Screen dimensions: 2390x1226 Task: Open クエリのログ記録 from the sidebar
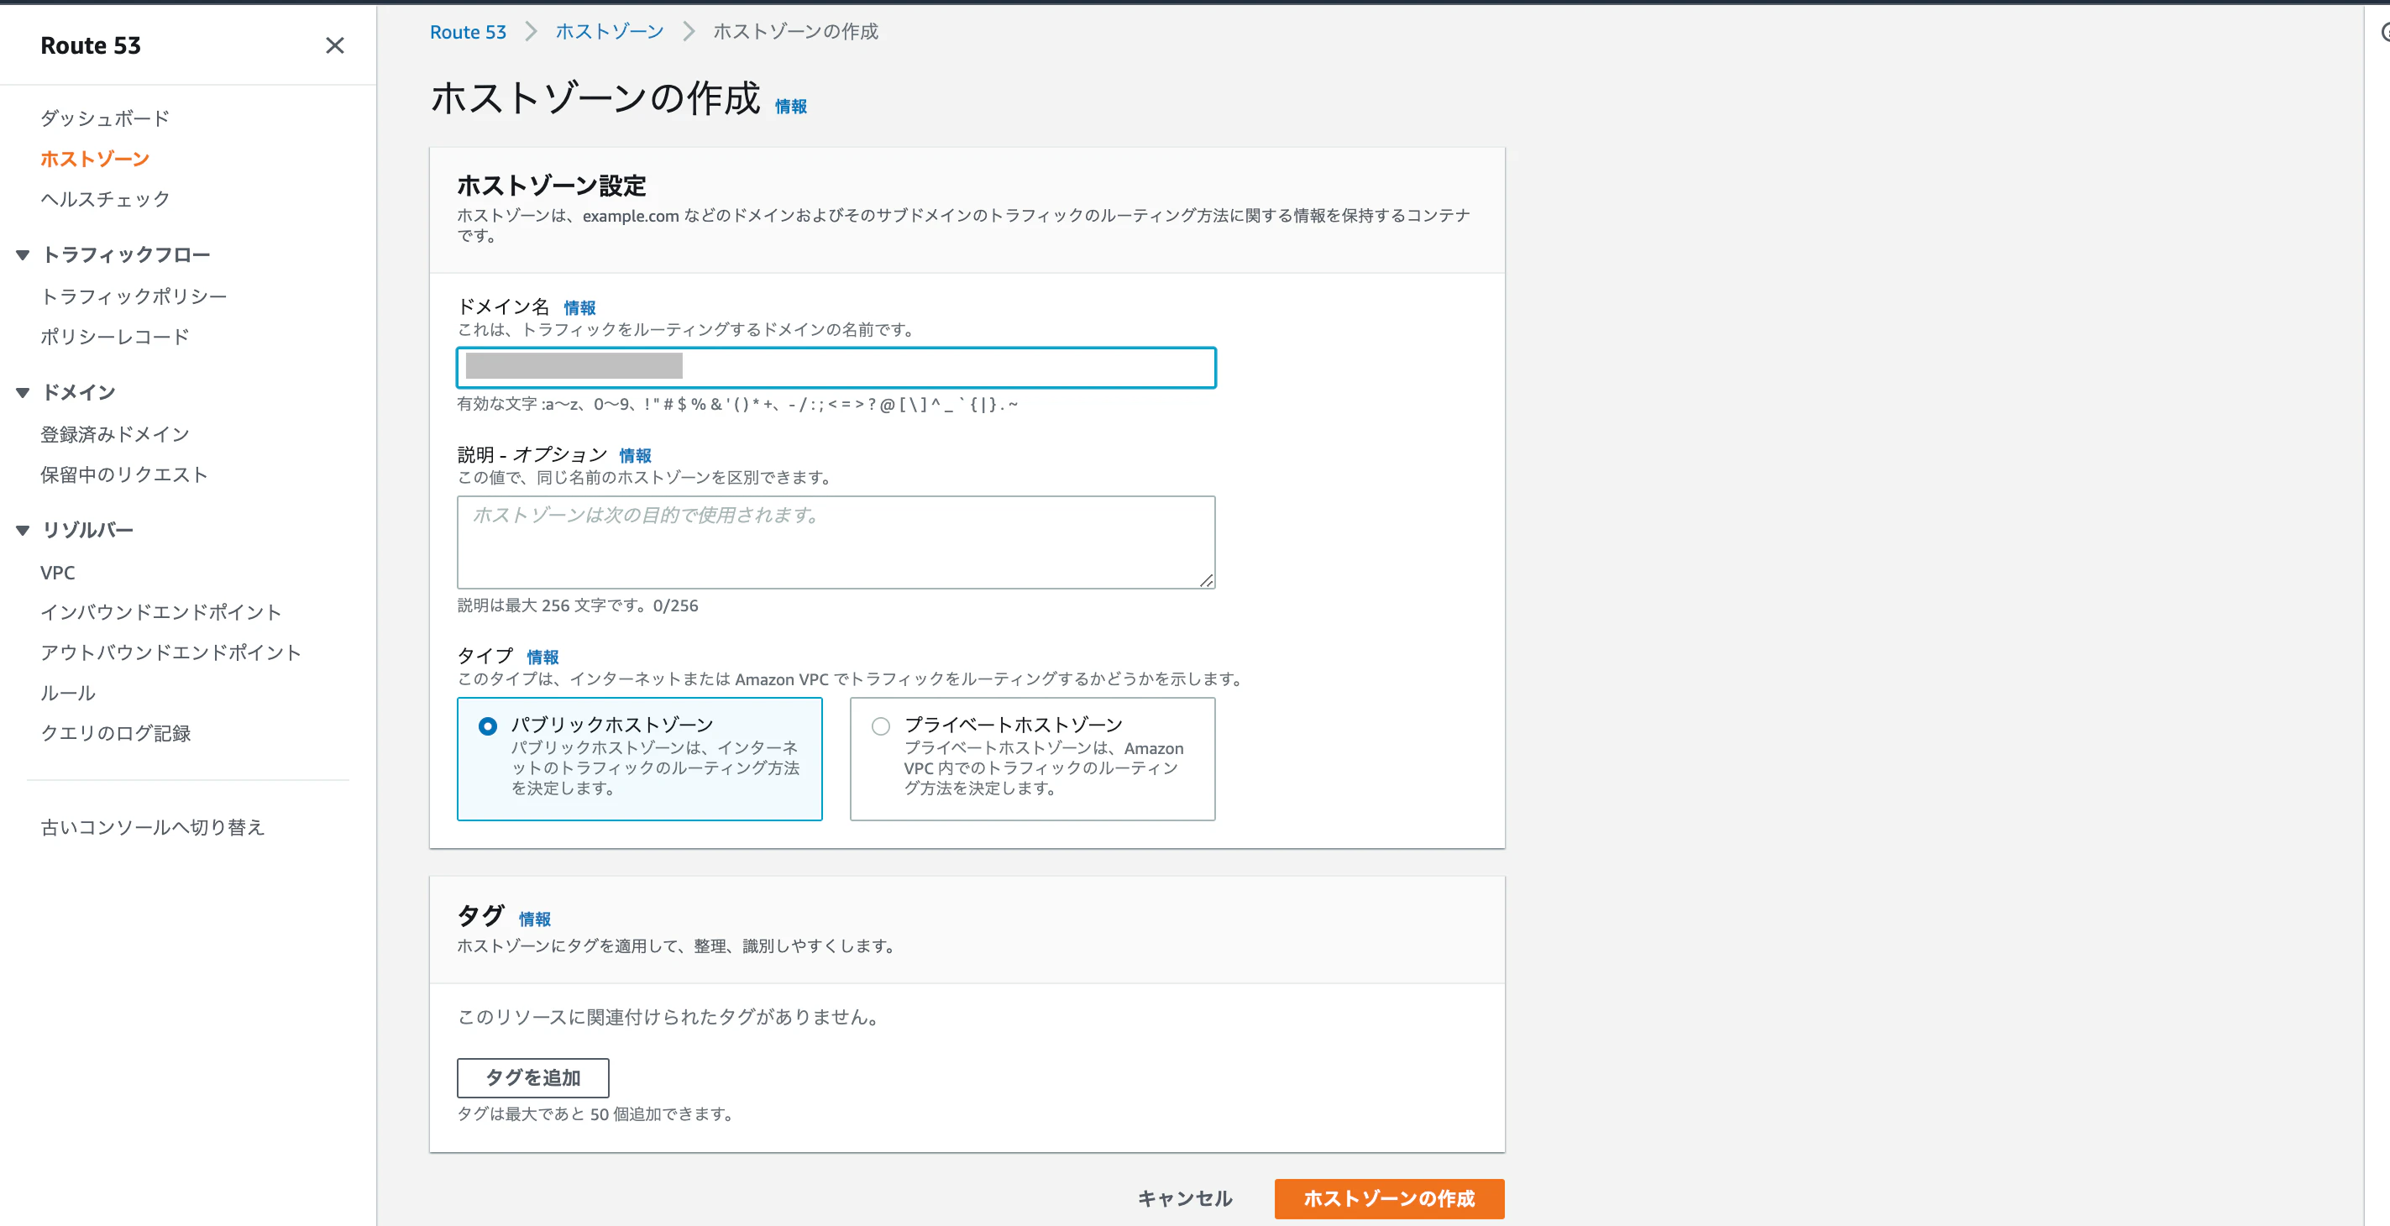point(115,732)
